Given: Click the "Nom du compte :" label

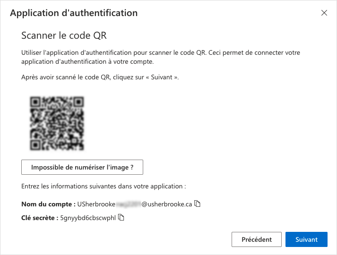Looking at the screenshot, I should click(48, 204).
